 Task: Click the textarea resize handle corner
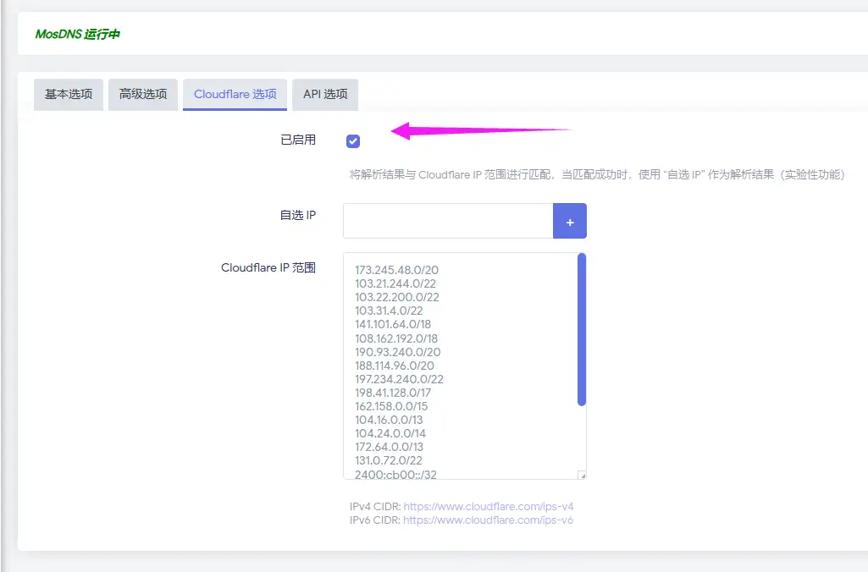pos(582,476)
